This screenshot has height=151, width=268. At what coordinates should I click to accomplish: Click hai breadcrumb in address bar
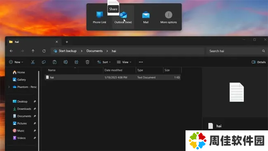(x=114, y=51)
